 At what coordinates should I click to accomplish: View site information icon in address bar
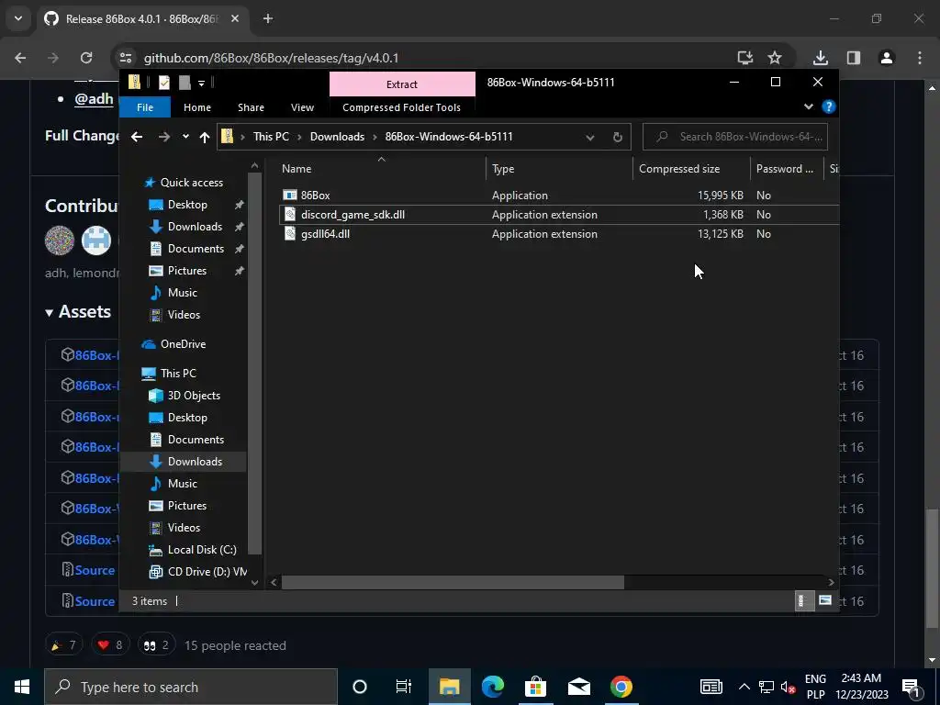(125, 58)
